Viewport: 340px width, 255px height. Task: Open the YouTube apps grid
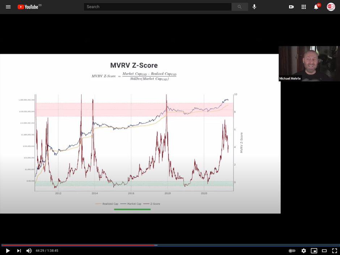click(303, 7)
